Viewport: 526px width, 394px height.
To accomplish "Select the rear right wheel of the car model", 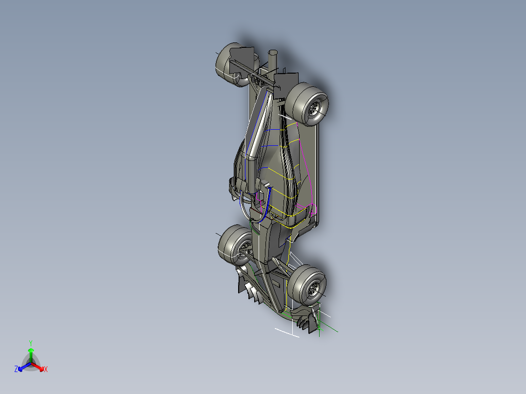I will click(x=307, y=104).
